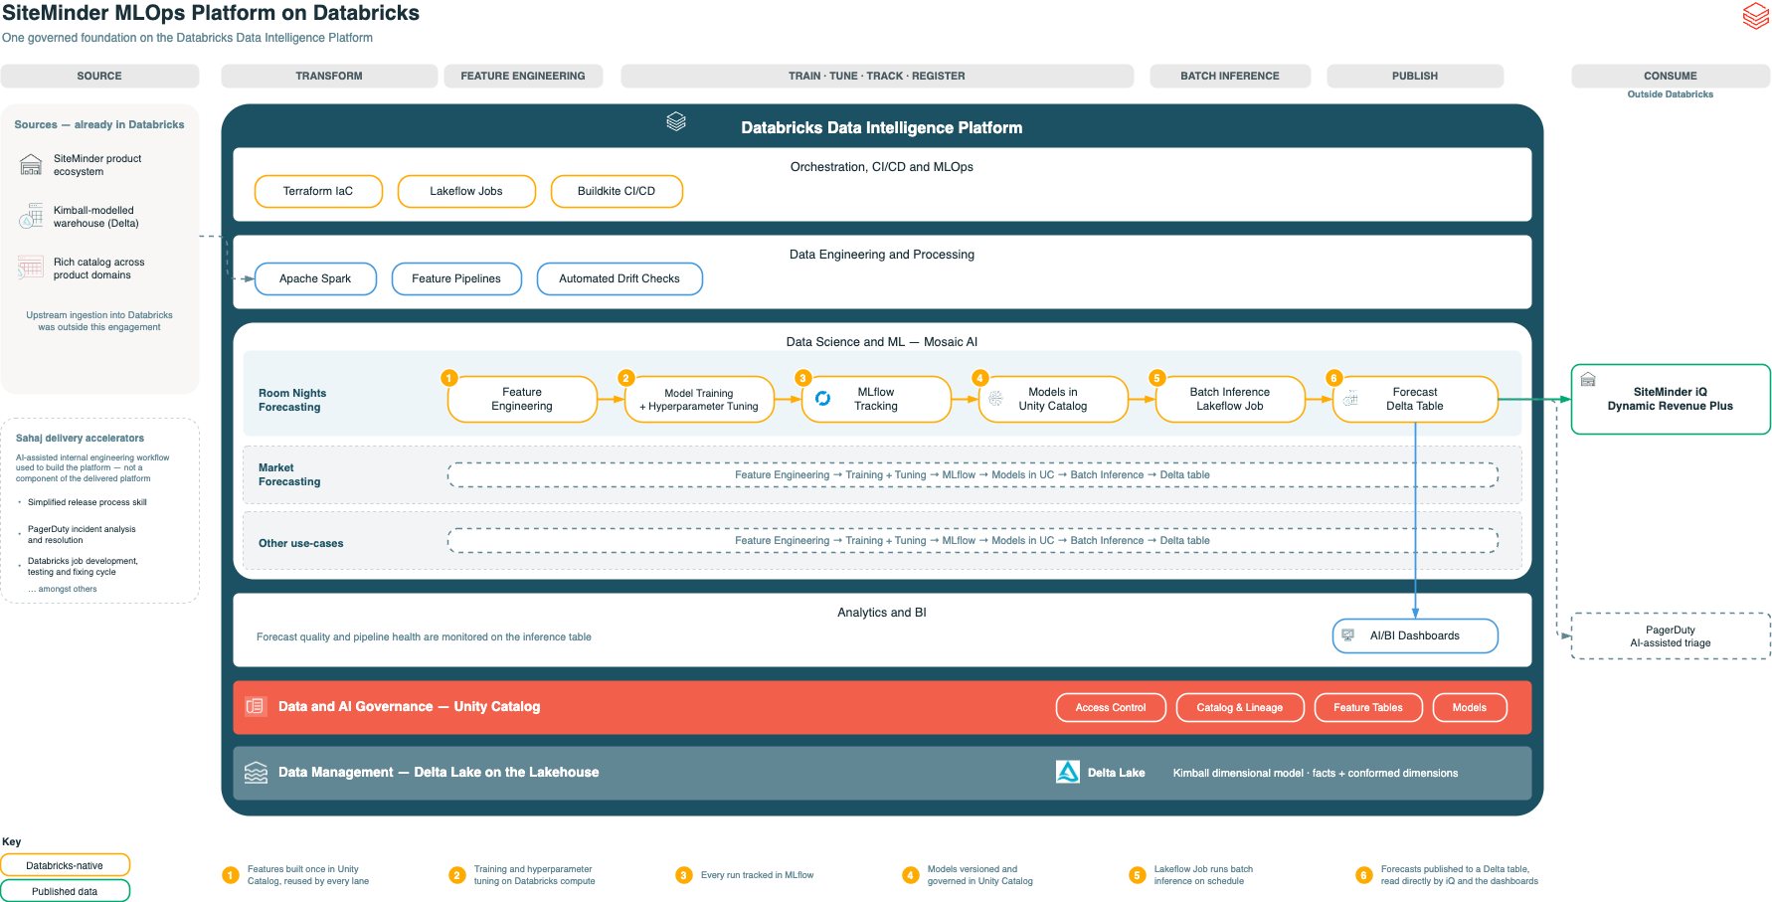The height and width of the screenshot is (902, 1772).
Task: Click the Databricks-native key legend box
Action: tap(65, 865)
